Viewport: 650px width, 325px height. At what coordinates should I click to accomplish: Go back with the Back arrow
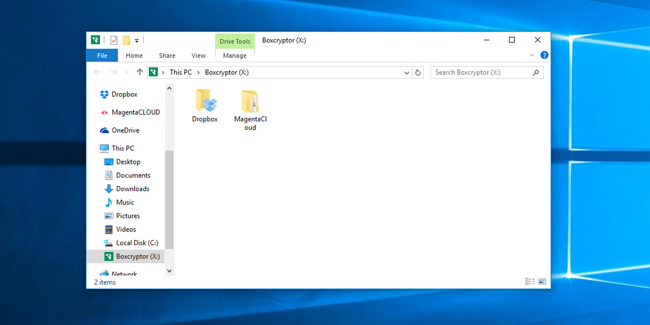pyautogui.click(x=97, y=72)
